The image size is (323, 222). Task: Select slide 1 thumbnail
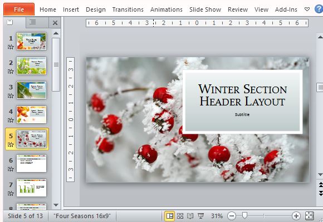coord(31,41)
